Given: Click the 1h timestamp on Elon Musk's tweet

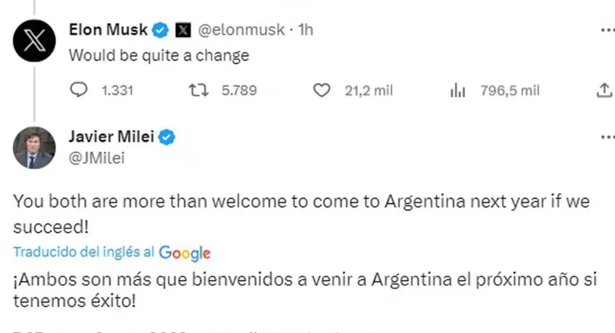Looking at the screenshot, I should coord(305,30).
